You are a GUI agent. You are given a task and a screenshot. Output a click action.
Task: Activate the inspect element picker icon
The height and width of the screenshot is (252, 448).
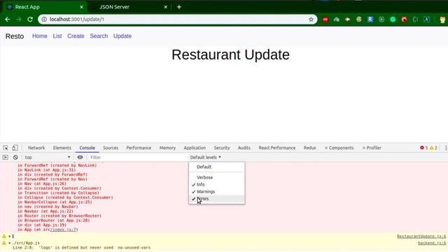[6, 148]
